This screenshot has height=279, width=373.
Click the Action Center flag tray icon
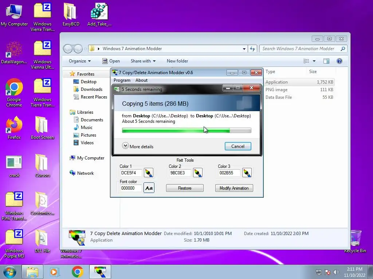(327, 272)
